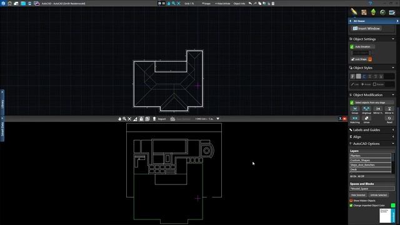The image size is (400, 225).
Task: Click All On for layers
Action: (x=353, y=176)
